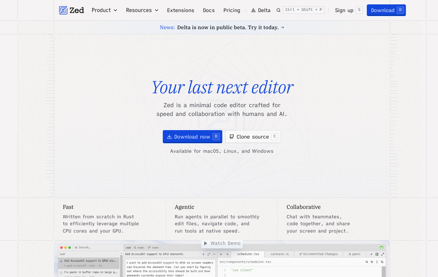Click the plus icon in the agent panel header
This screenshot has width=438, height=277.
tap(203, 254)
